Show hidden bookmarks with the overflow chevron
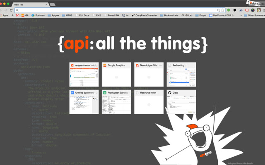 click(x=241, y=15)
